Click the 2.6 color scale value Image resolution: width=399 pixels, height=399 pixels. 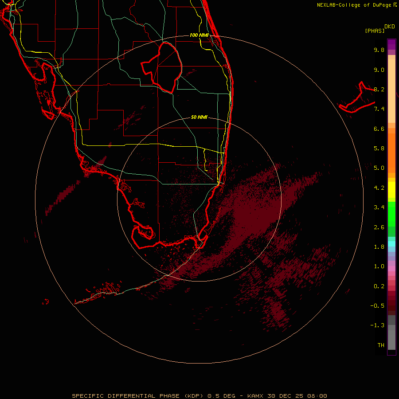pos(379,227)
